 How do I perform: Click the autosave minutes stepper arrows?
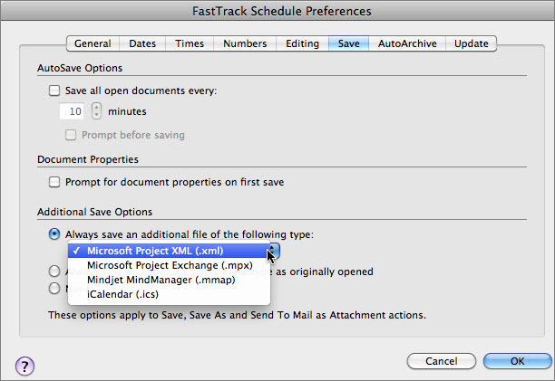tap(97, 111)
